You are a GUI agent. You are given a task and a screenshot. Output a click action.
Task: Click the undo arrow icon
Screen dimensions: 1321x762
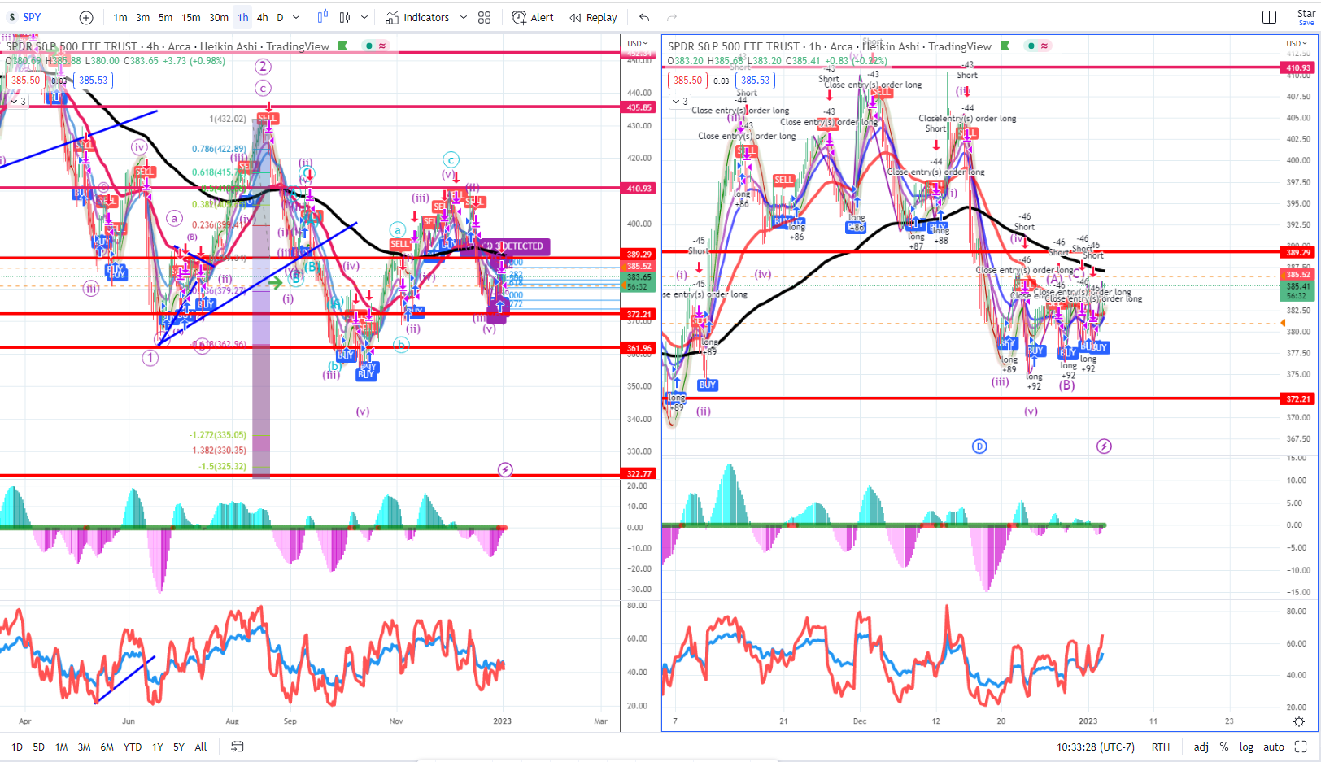coord(644,17)
